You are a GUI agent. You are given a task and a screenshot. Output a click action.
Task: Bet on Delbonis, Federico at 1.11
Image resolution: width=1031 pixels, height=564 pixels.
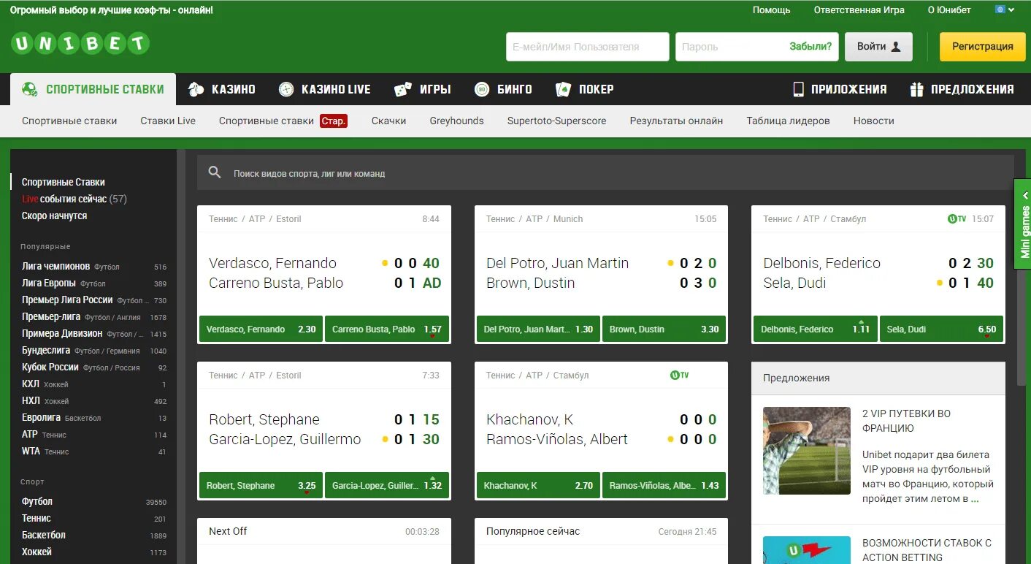coord(815,329)
